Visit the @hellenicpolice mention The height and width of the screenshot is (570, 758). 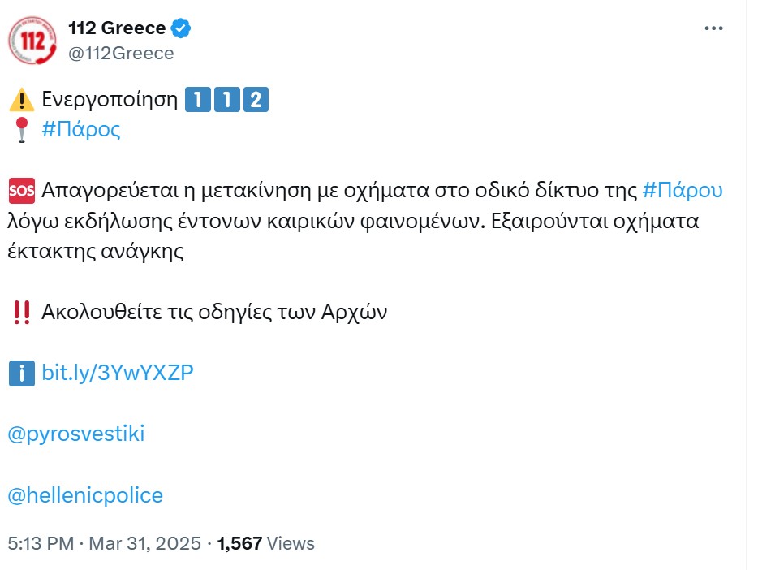pyautogui.click(x=85, y=495)
